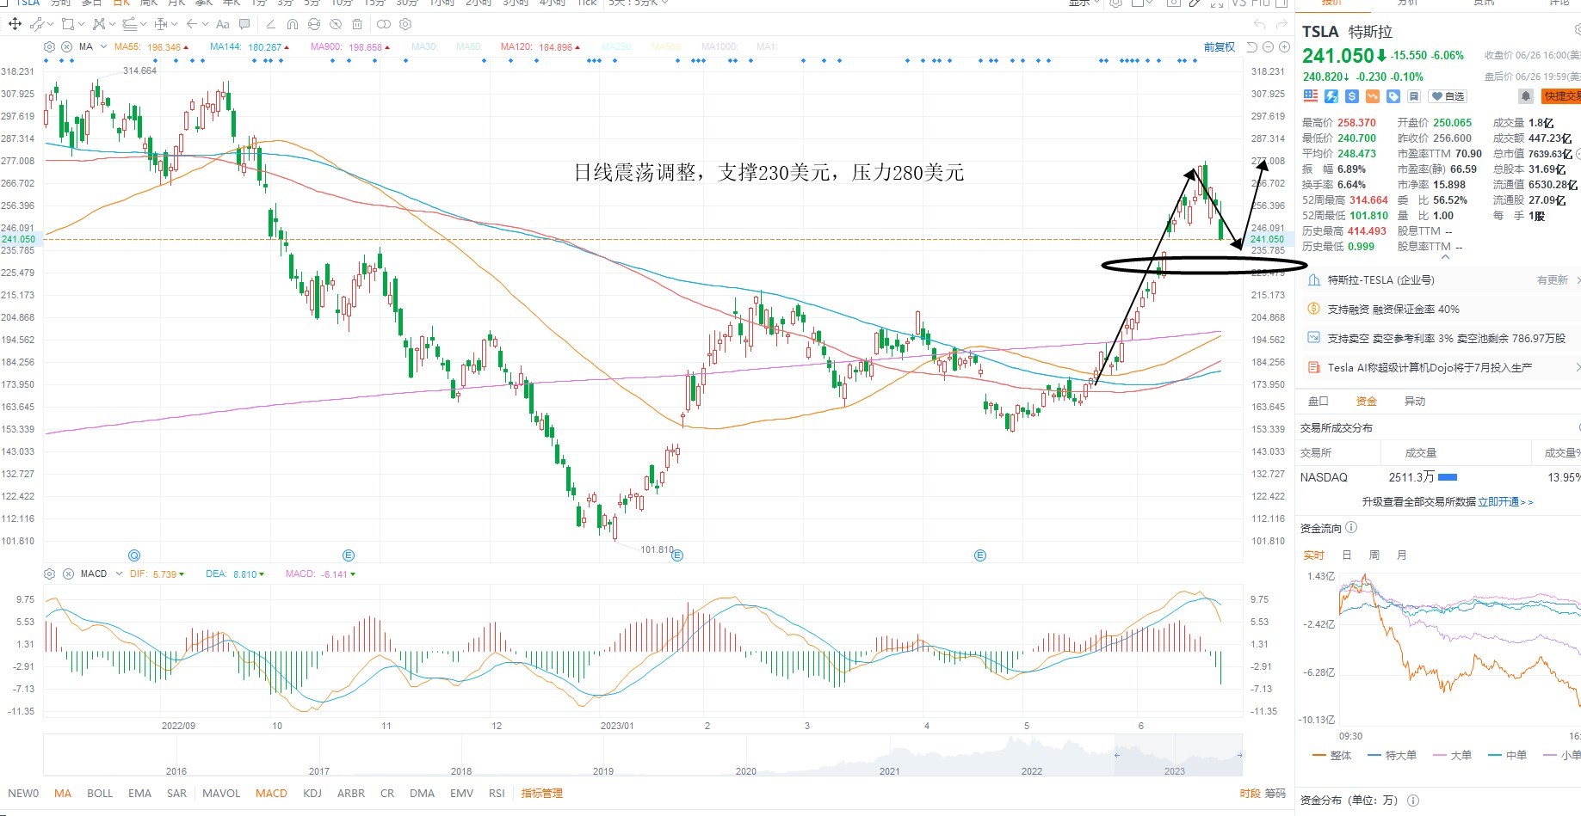
Task: Hide all drawings with eye-slash icon
Action: (x=336, y=24)
